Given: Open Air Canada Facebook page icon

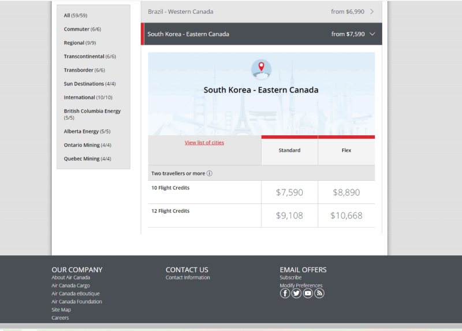Looking at the screenshot, I should (285, 293).
